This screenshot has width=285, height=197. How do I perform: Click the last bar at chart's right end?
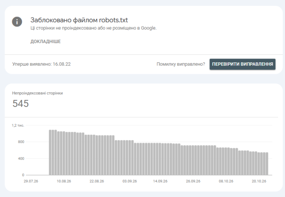(x=267, y=164)
